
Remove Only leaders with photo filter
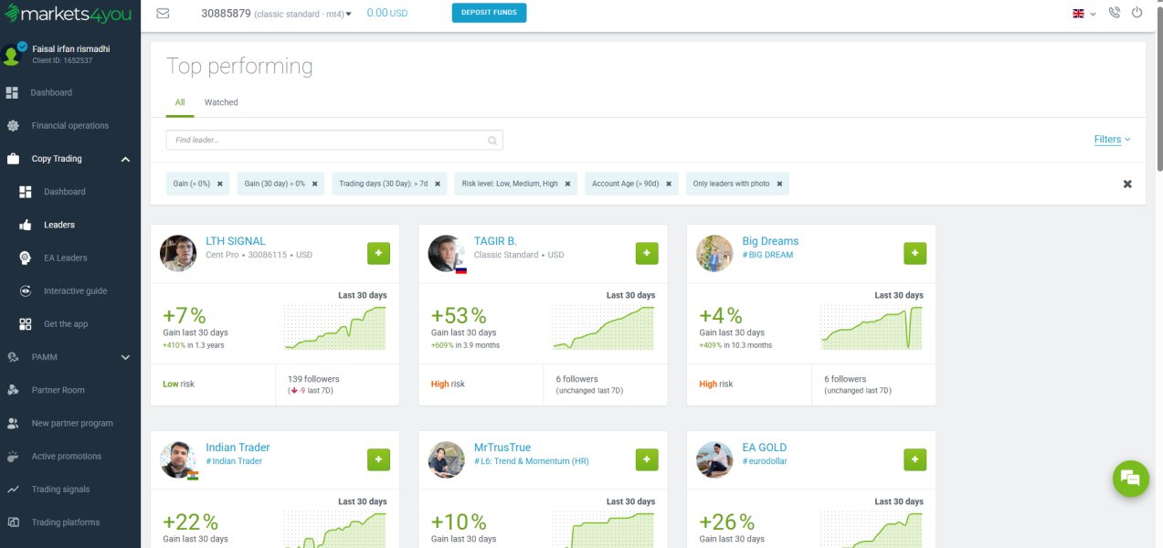[x=779, y=184]
